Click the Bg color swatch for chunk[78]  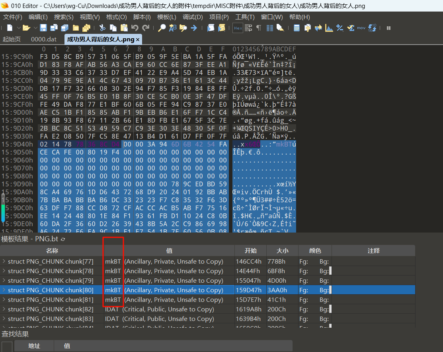click(x=330, y=271)
